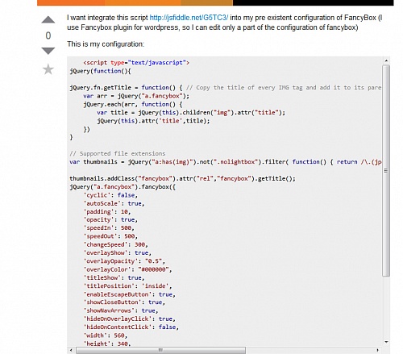Click the code line "'opacity': true,"
403x354 pixels.
[x=110, y=219]
